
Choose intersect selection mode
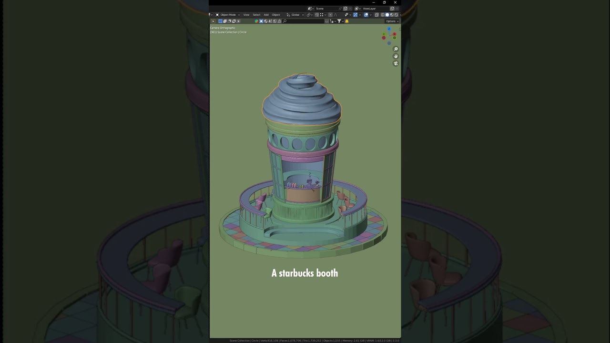pyautogui.click(x=238, y=21)
